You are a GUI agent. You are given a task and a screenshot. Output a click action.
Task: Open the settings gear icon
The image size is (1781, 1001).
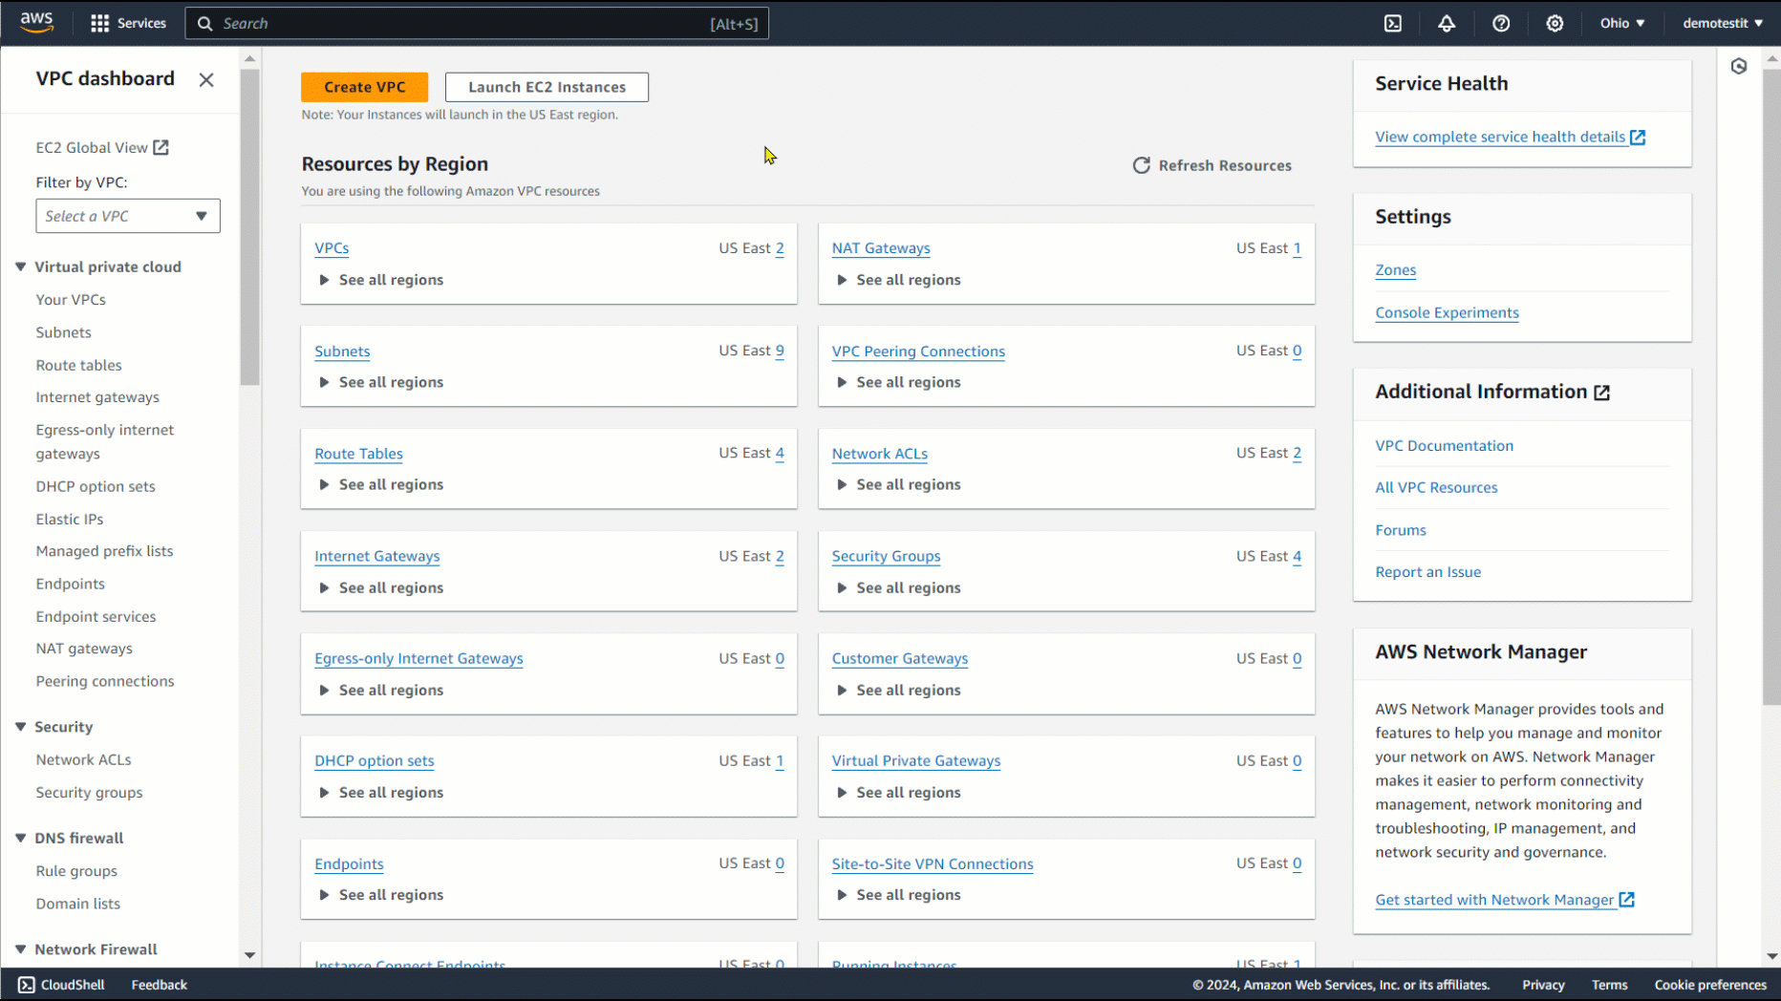pos(1555,23)
